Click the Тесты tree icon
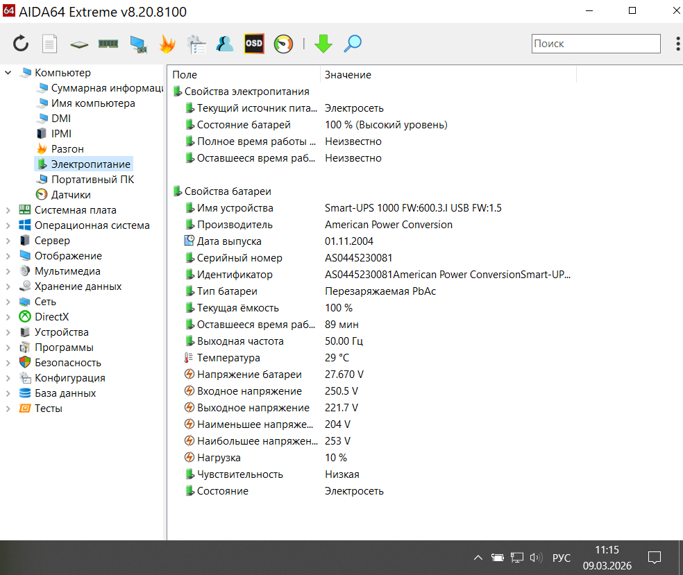The height and width of the screenshot is (575, 683). (x=25, y=409)
